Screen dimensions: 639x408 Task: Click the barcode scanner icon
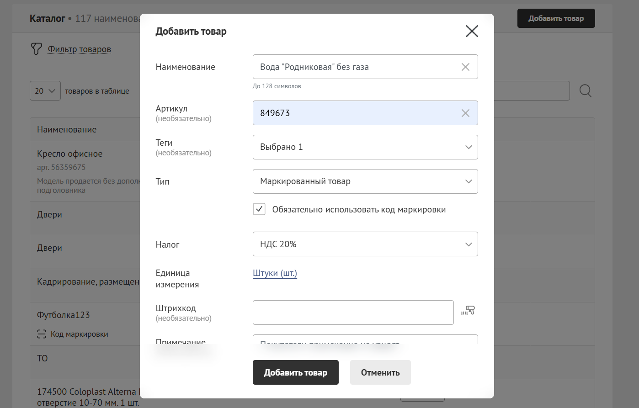(468, 311)
